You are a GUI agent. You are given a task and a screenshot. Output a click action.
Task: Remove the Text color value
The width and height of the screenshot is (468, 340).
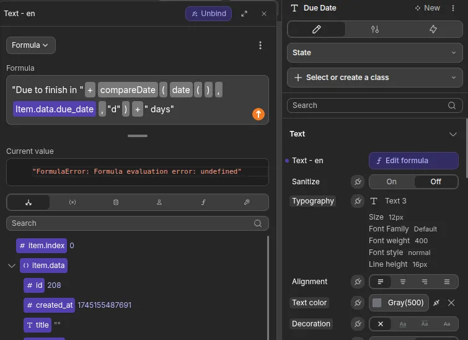coord(451,303)
